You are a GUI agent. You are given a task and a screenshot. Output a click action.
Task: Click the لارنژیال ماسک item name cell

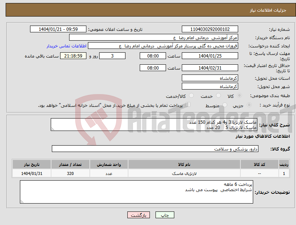[x=184, y=173]
